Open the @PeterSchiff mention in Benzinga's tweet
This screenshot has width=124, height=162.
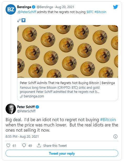(x=27, y=12)
